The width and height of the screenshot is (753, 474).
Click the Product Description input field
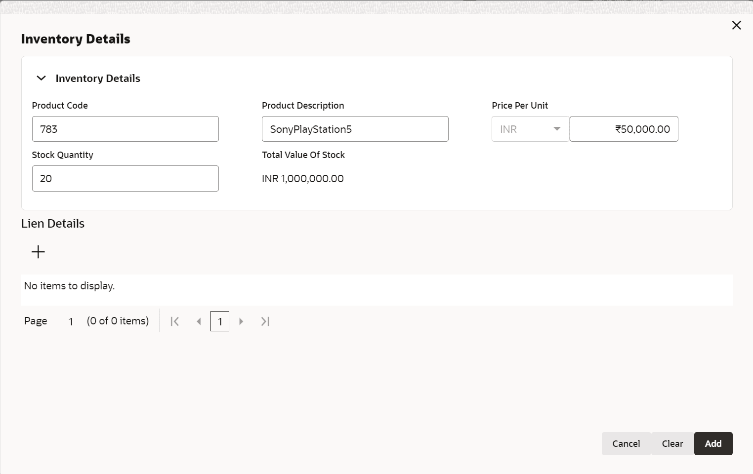point(355,129)
